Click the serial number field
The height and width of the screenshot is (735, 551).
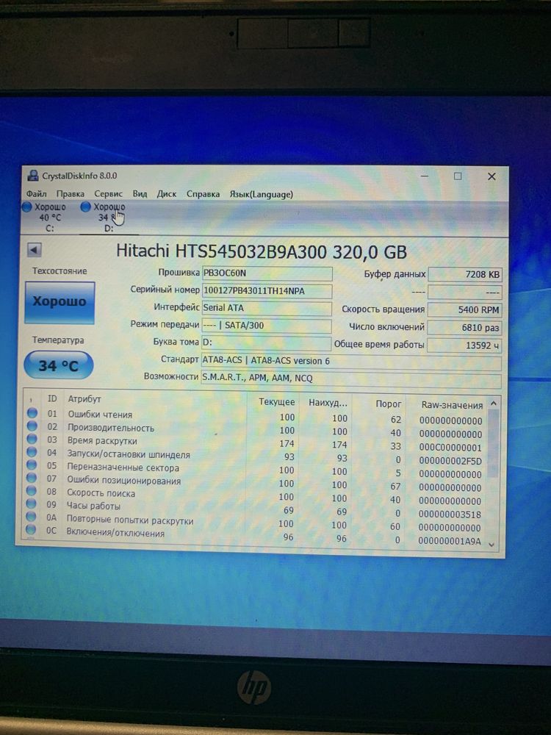coord(267,290)
